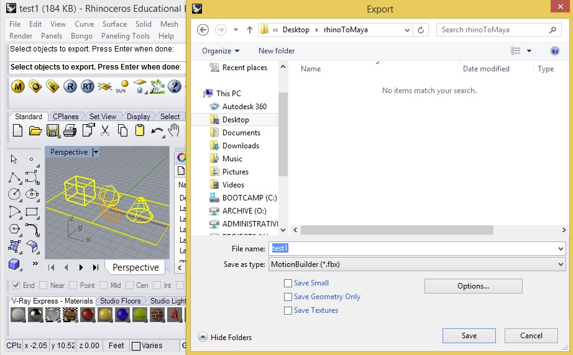Click the Cut scissors icon
This screenshot has height=355, width=573.
pyautogui.click(x=105, y=130)
